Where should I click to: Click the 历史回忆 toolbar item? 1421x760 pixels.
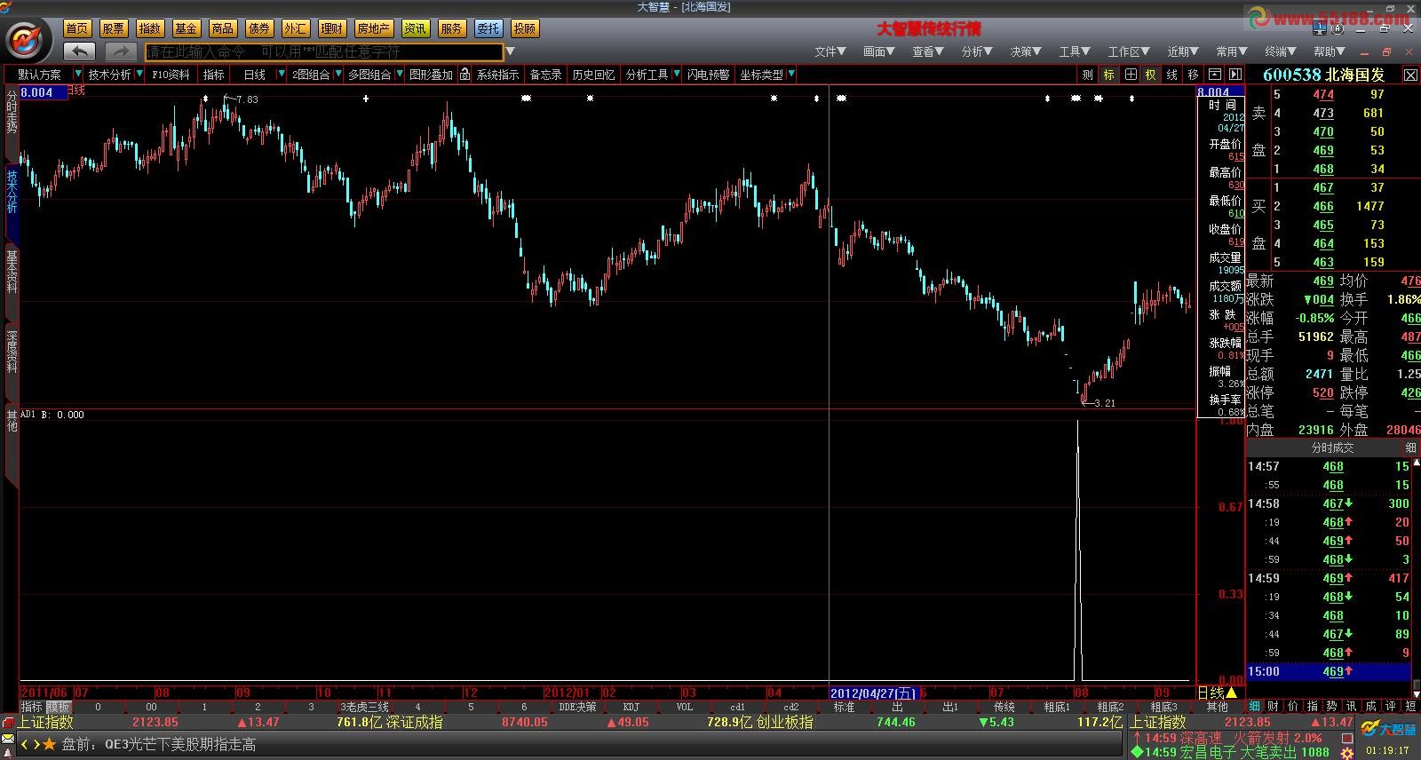coord(593,75)
